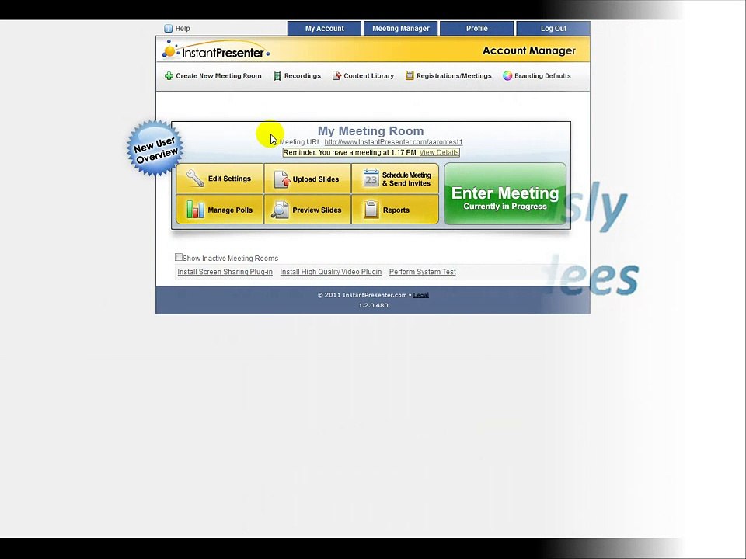
Task: Open the My Account tab
Action: pyautogui.click(x=325, y=29)
